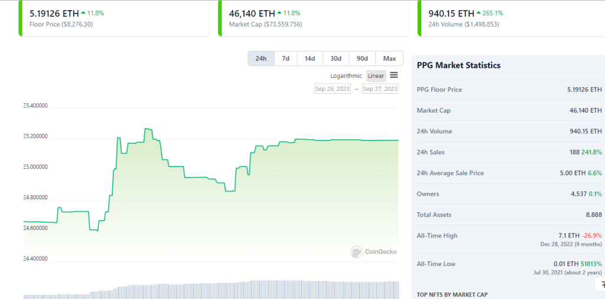Image resolution: width=605 pixels, height=299 pixels.
Task: Select the 24h time range
Action: (261, 58)
